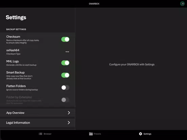Image resolution: width=187 pixels, height=140 pixels.
Task: Switch to the Presets tab
Action: [x=95, y=134]
